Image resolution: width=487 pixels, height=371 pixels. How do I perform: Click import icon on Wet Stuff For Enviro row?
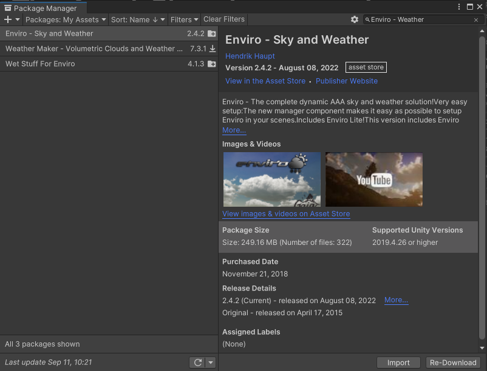coord(212,64)
